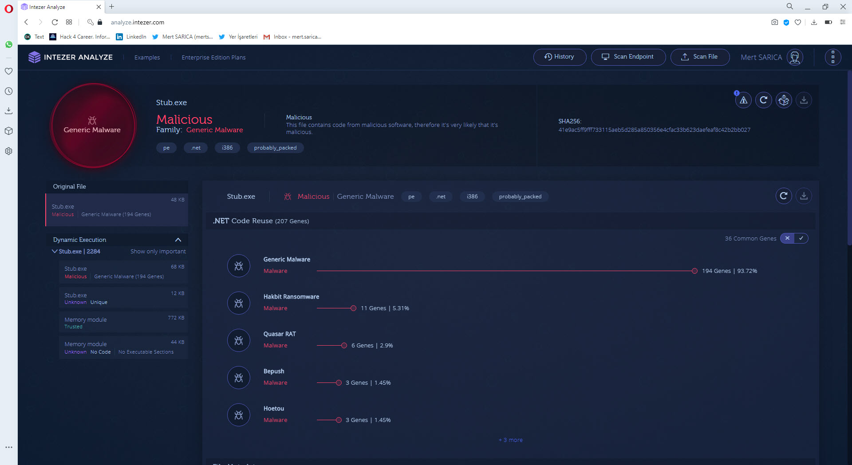
Task: Open the Yer İşaretleri bookmark
Action: point(238,37)
